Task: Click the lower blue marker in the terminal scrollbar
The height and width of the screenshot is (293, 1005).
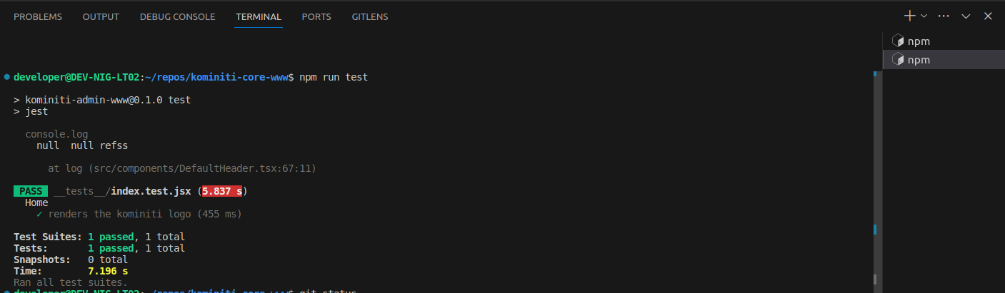Action: (x=875, y=230)
